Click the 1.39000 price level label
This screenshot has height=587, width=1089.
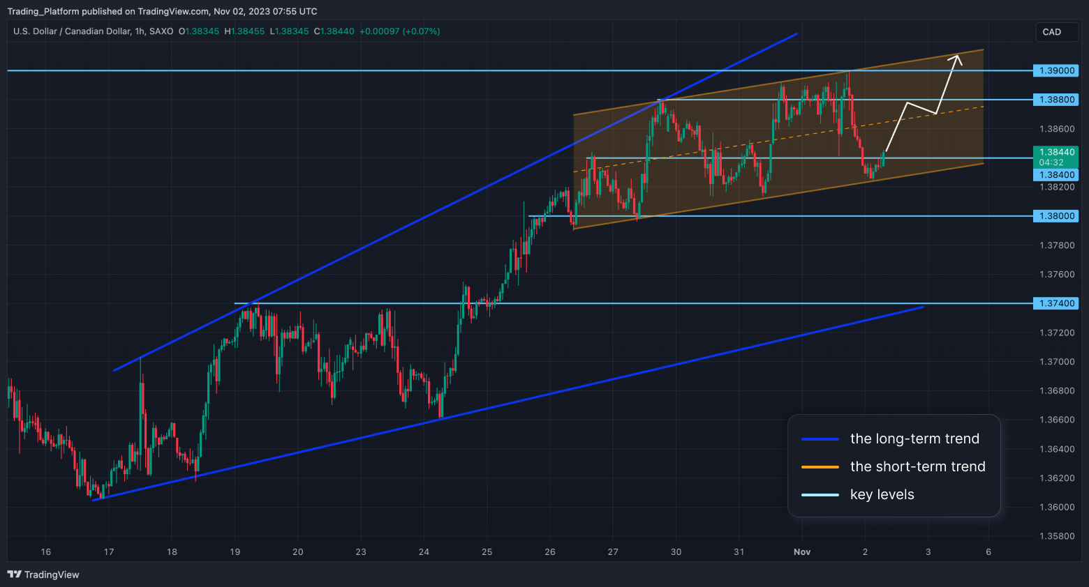pyautogui.click(x=1055, y=70)
